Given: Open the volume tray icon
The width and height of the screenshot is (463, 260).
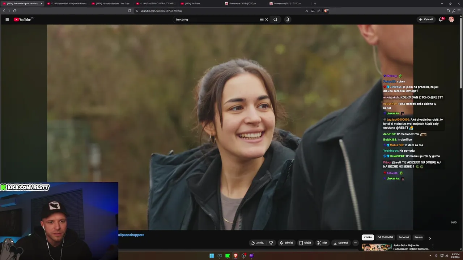Looking at the screenshot, I should click(446, 256).
